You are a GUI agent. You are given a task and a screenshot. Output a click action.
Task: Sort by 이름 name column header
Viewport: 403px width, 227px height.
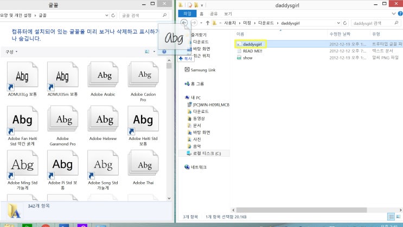tap(240, 34)
